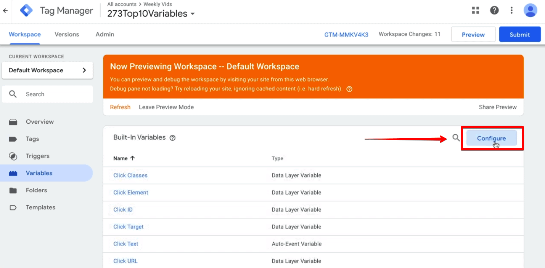The width and height of the screenshot is (545, 268).
Task: Open the Folders section icon
Action: [13, 190]
